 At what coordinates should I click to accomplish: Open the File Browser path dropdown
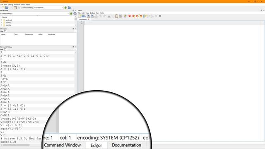[x=68, y=14]
